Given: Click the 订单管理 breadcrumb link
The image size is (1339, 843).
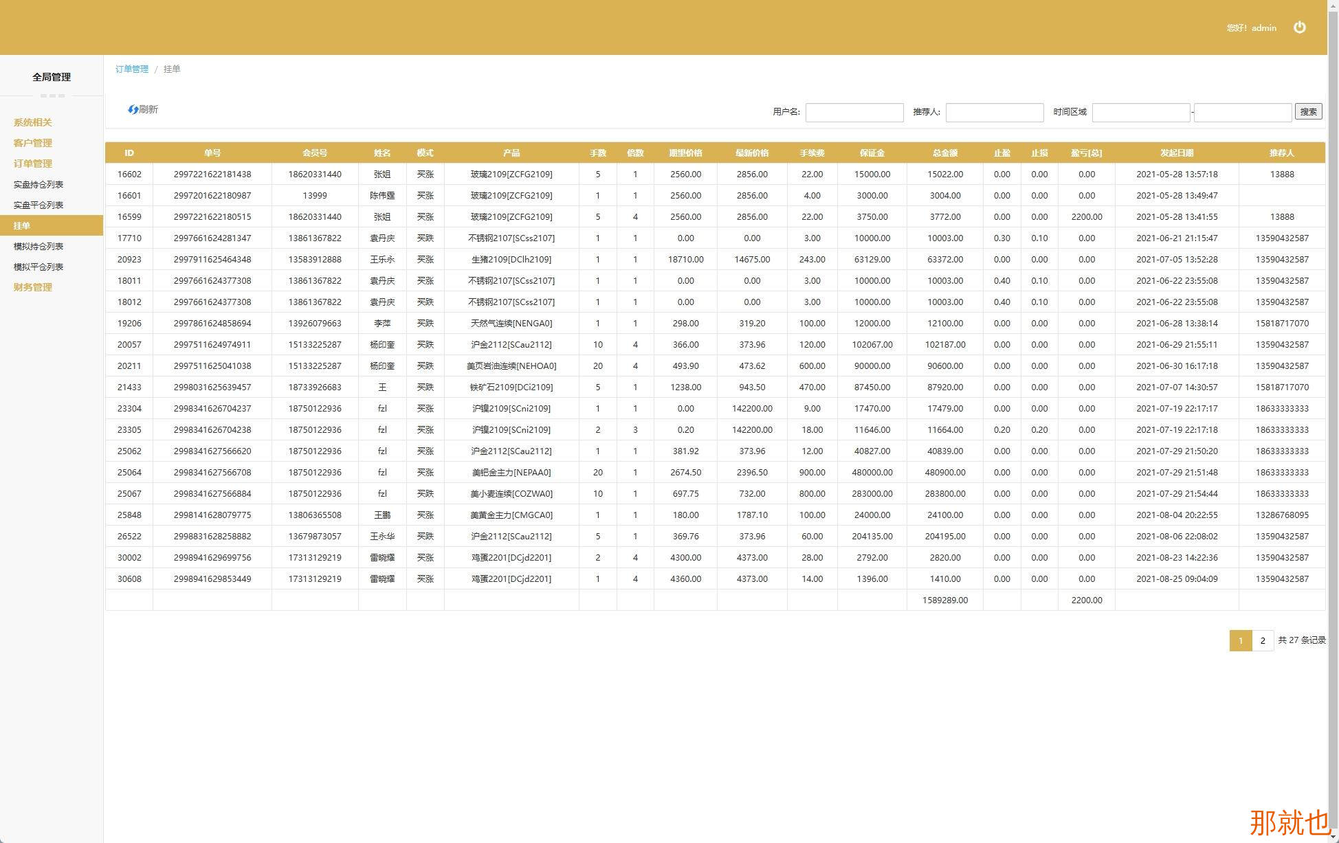Looking at the screenshot, I should click(x=131, y=69).
